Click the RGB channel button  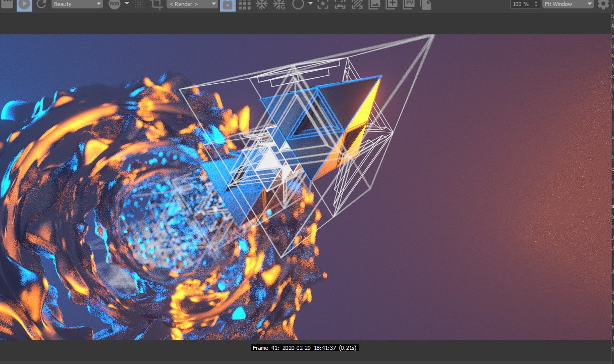click(115, 5)
